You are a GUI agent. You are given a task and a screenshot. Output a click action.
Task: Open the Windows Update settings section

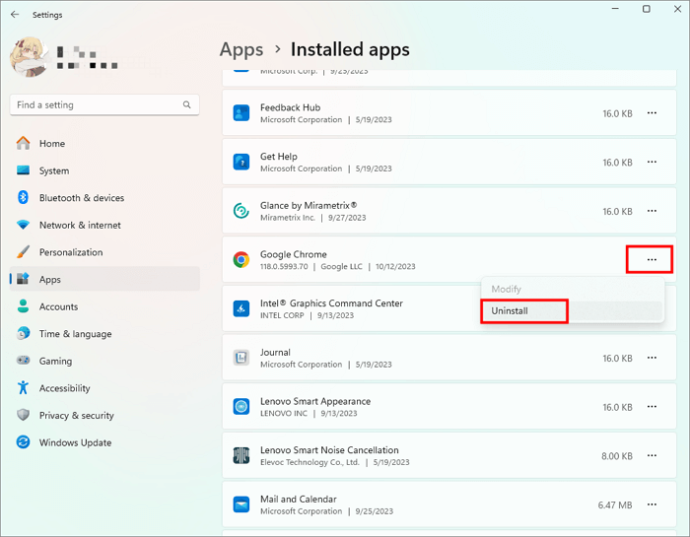(x=75, y=442)
